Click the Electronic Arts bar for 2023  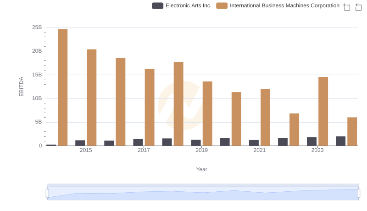point(312,141)
